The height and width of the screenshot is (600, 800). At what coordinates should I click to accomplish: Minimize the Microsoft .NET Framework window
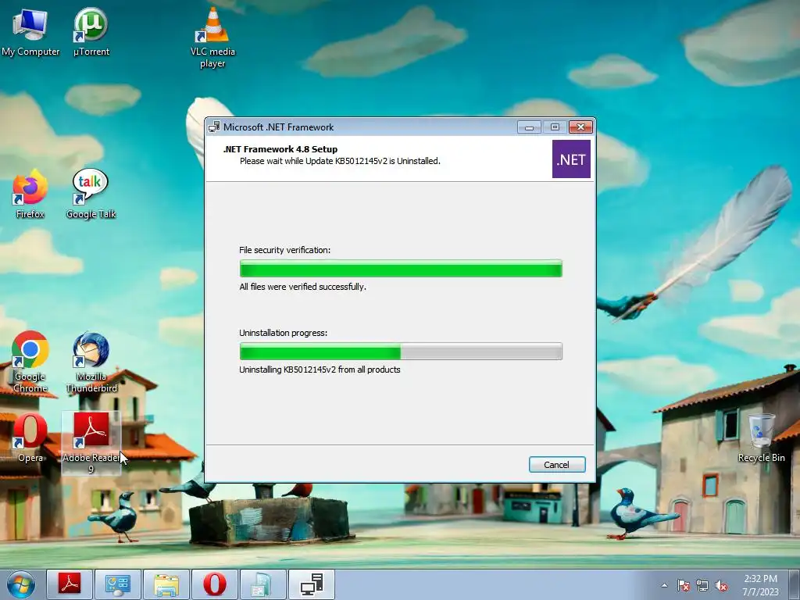point(529,127)
